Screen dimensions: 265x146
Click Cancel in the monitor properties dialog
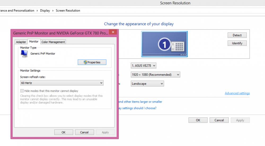[x=84, y=132]
